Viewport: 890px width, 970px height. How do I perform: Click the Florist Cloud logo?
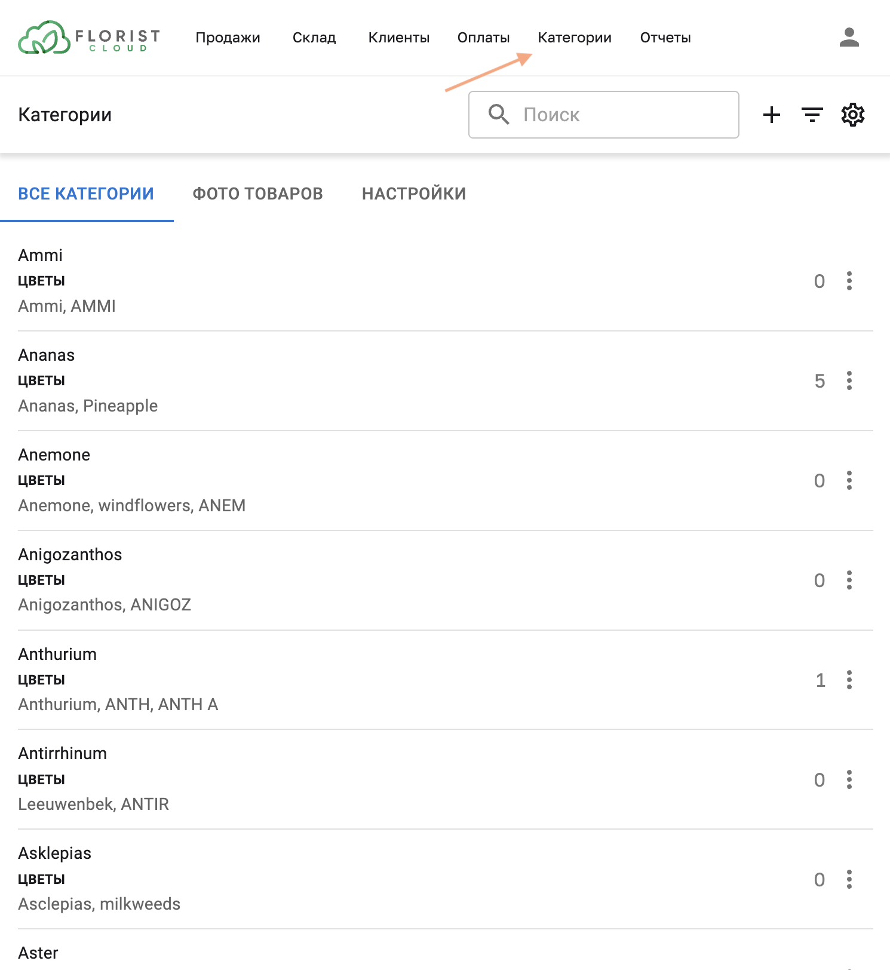pos(89,38)
